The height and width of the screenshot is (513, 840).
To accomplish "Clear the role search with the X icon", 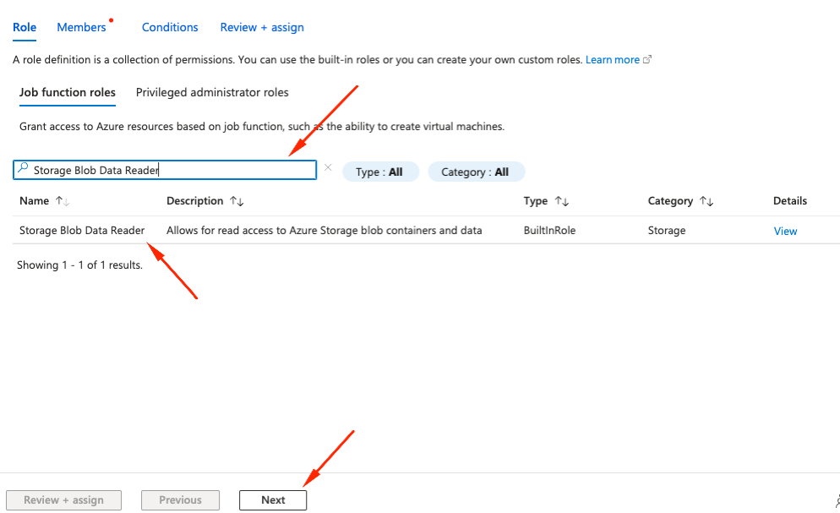I will point(328,168).
